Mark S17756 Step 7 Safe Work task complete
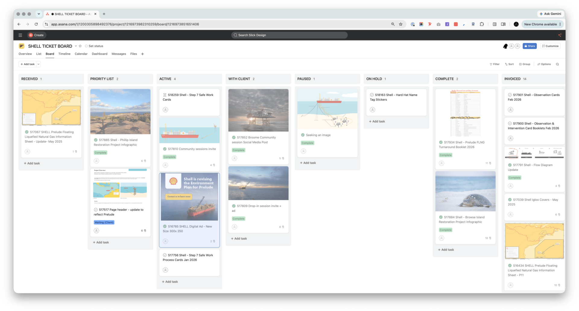579x311 pixels. click(165, 255)
